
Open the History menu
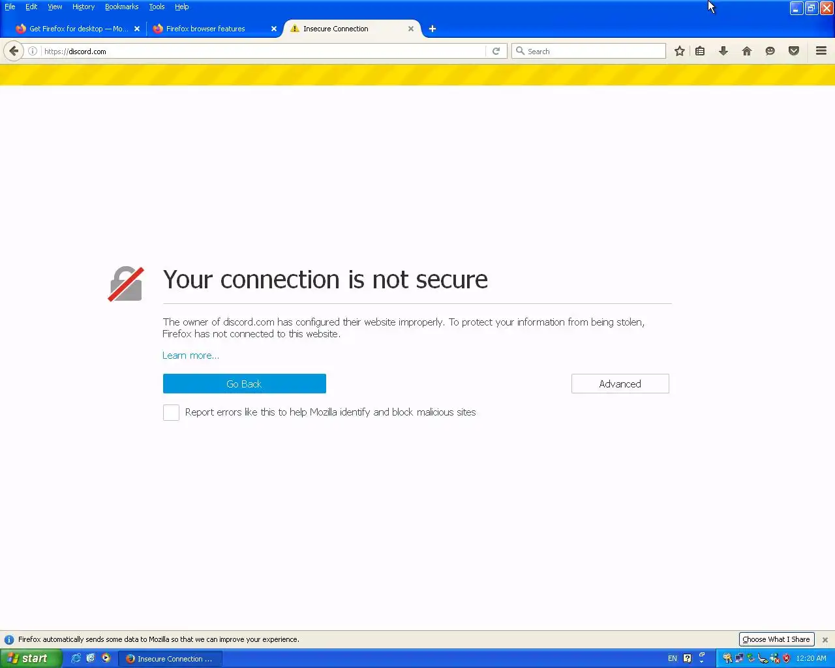[83, 7]
